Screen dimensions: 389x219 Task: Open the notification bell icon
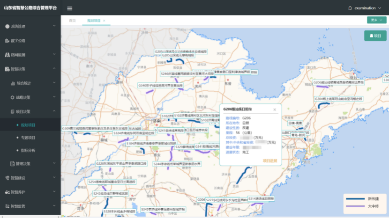(350, 8)
